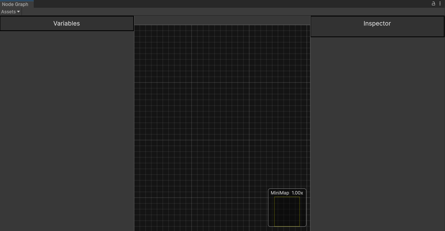
Task: Click the Assets dropdown triangle
Action: point(18,12)
